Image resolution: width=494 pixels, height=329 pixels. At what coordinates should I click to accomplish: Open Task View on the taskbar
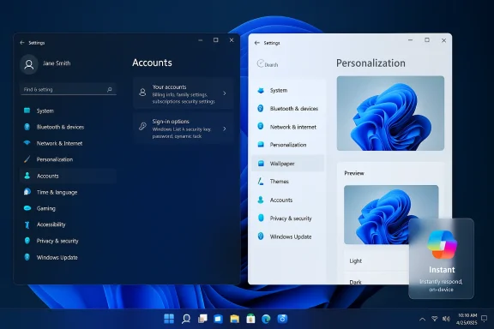pyautogui.click(x=202, y=319)
